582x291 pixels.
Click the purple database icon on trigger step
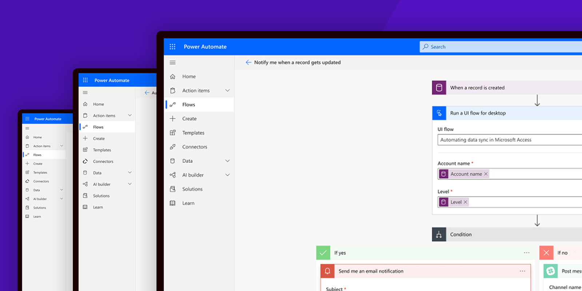439,88
